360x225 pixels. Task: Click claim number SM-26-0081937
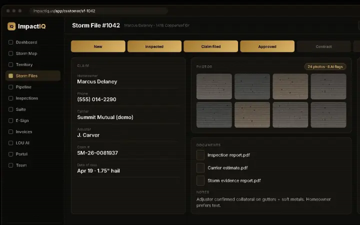point(97,153)
